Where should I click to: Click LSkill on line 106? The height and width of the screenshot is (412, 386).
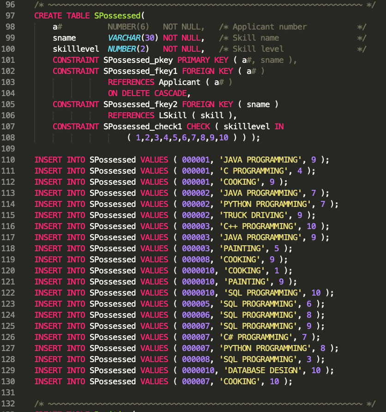173,115
